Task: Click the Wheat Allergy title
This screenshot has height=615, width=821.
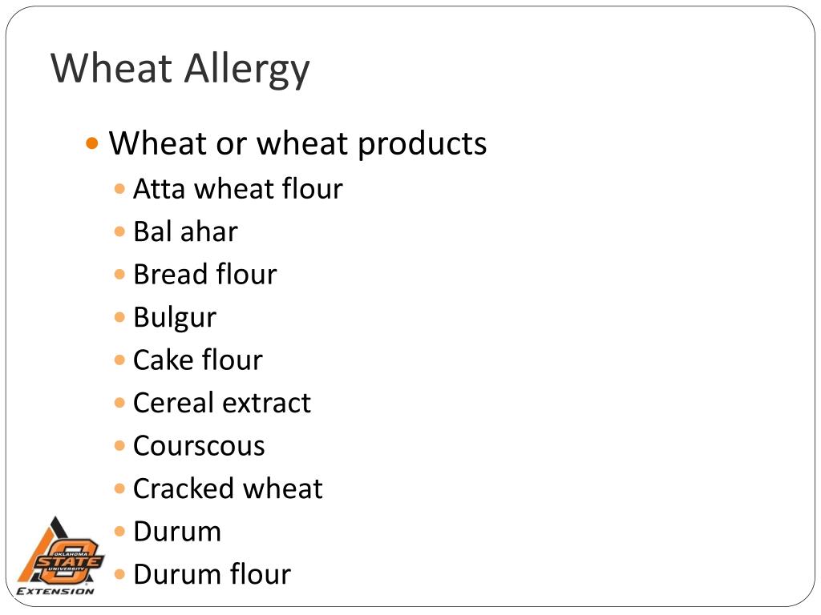Action: pyautogui.click(x=180, y=70)
